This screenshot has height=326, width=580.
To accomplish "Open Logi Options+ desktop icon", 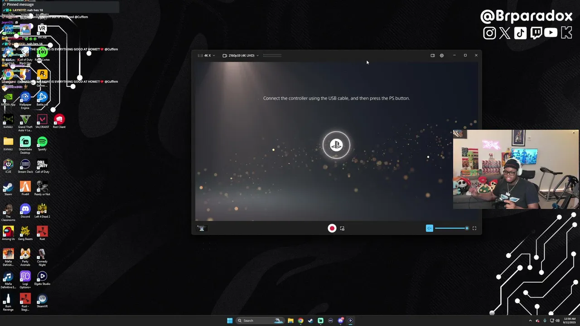I will (25, 280).
